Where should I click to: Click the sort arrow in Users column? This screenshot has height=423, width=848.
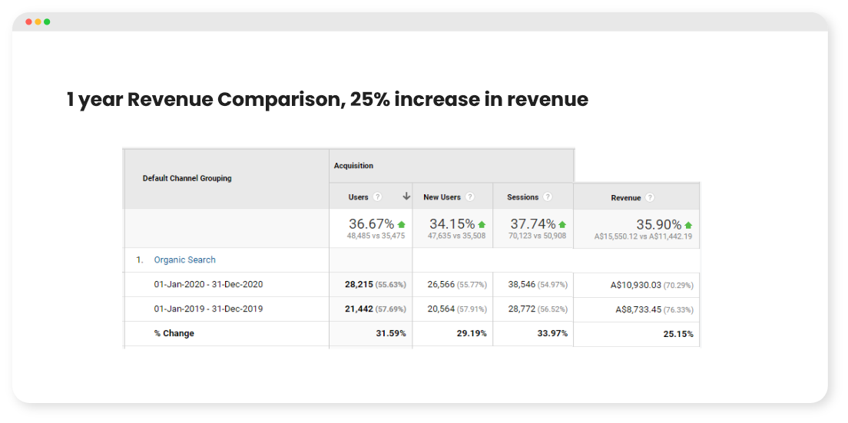coord(406,197)
